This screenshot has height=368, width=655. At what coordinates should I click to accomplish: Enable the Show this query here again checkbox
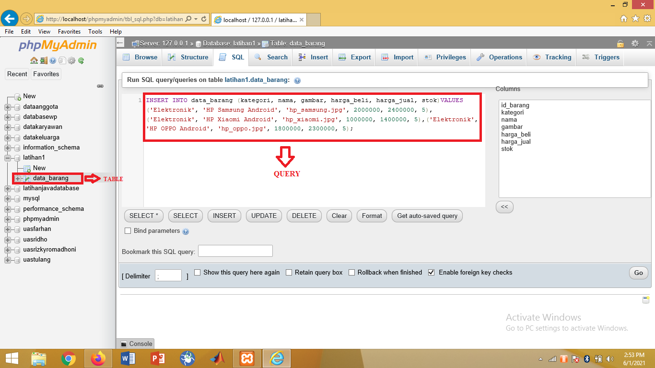(x=197, y=272)
